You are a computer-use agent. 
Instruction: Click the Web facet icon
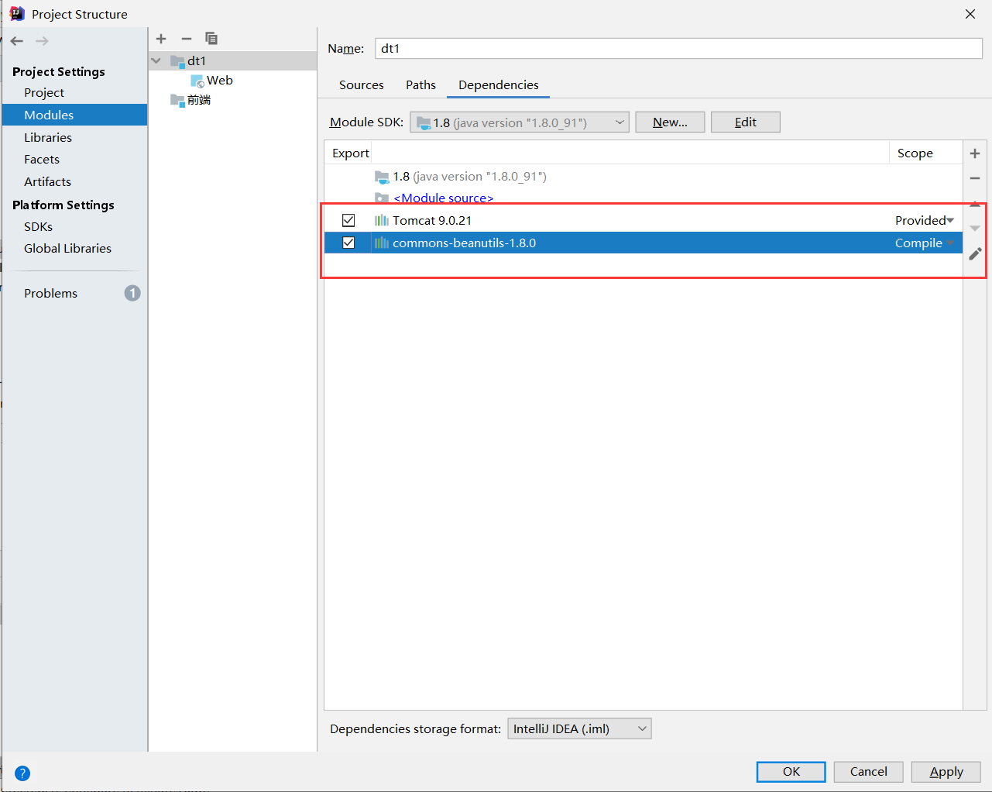[x=197, y=81]
